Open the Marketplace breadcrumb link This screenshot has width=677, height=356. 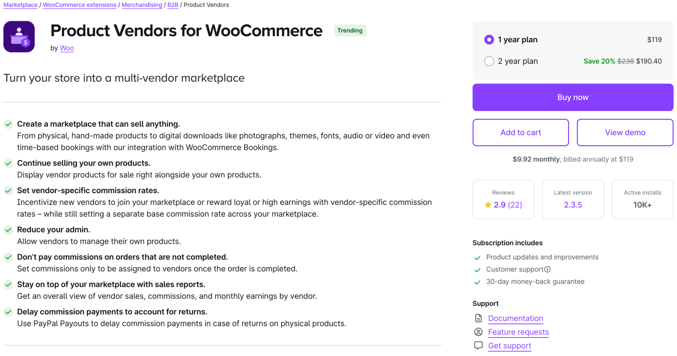coord(20,5)
